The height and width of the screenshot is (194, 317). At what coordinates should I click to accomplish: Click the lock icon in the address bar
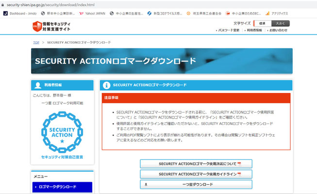coord(2,5)
